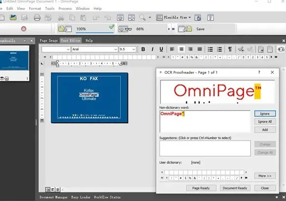Click the help question-mark toolbar icon
286x201 pixels.
(x=210, y=18)
